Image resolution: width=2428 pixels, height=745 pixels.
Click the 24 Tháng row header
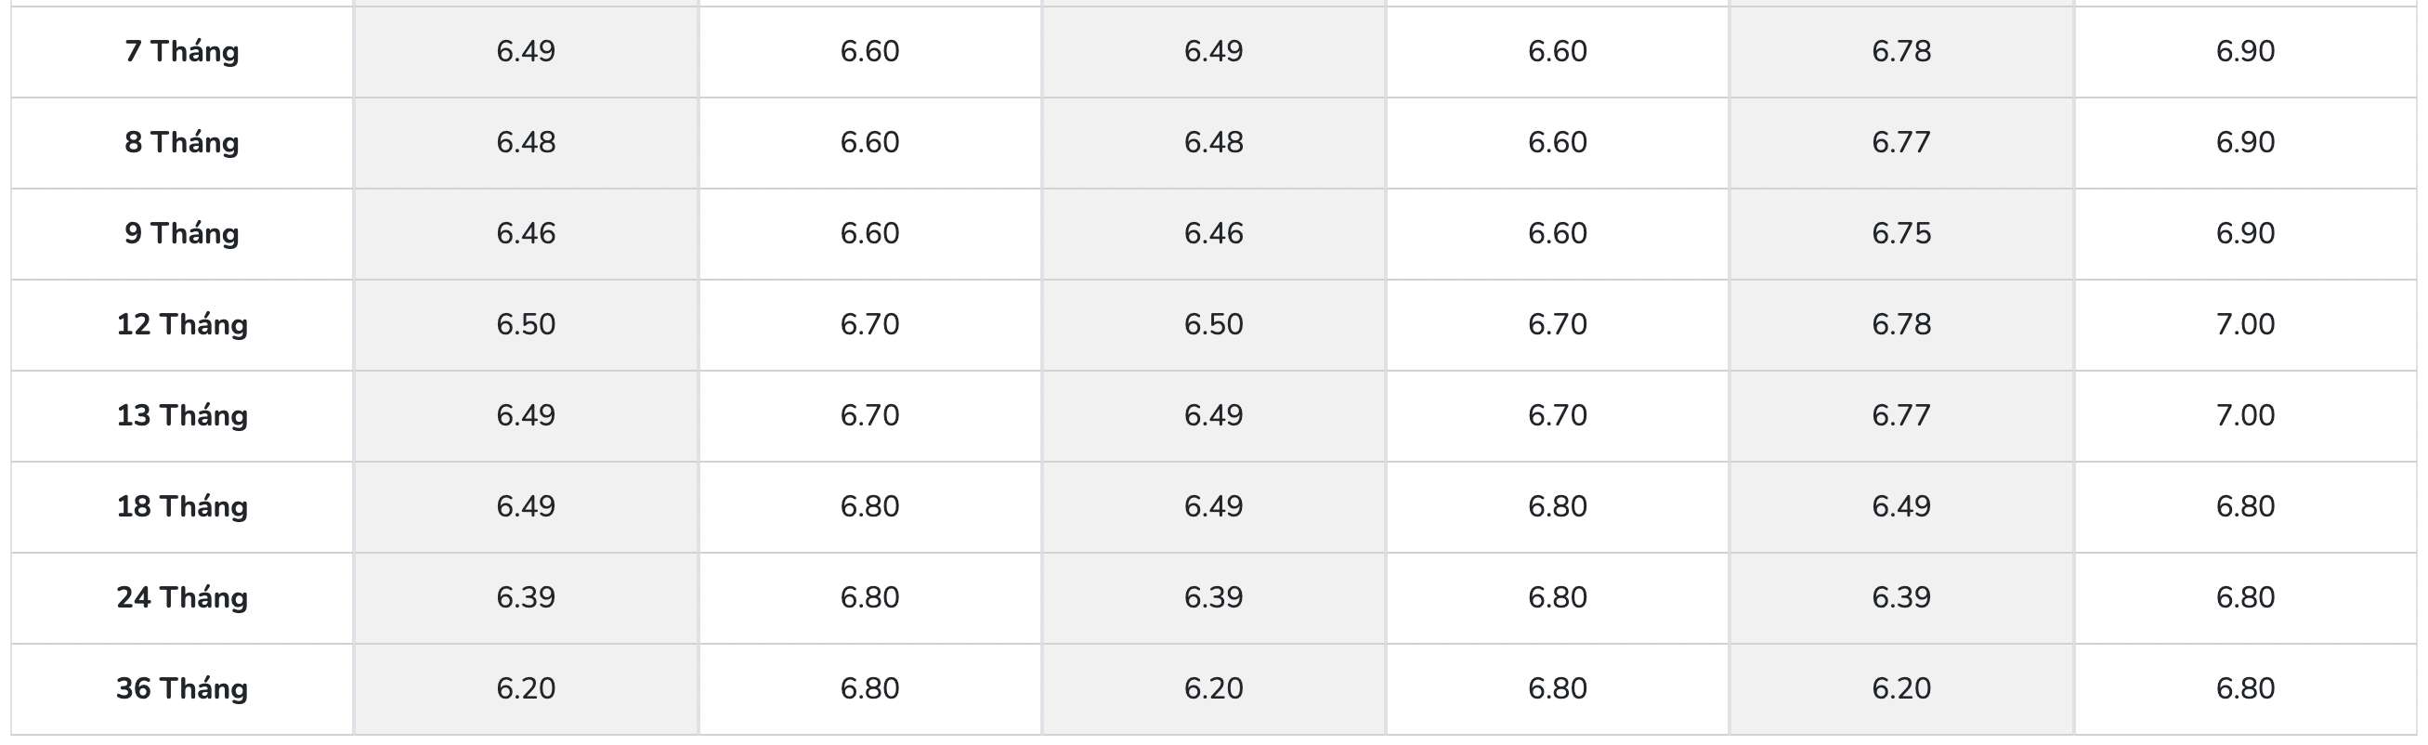[x=182, y=597]
